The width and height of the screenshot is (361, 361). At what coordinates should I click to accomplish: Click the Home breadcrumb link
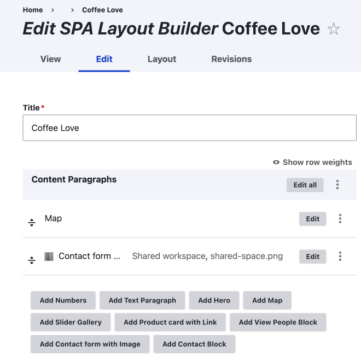[33, 10]
